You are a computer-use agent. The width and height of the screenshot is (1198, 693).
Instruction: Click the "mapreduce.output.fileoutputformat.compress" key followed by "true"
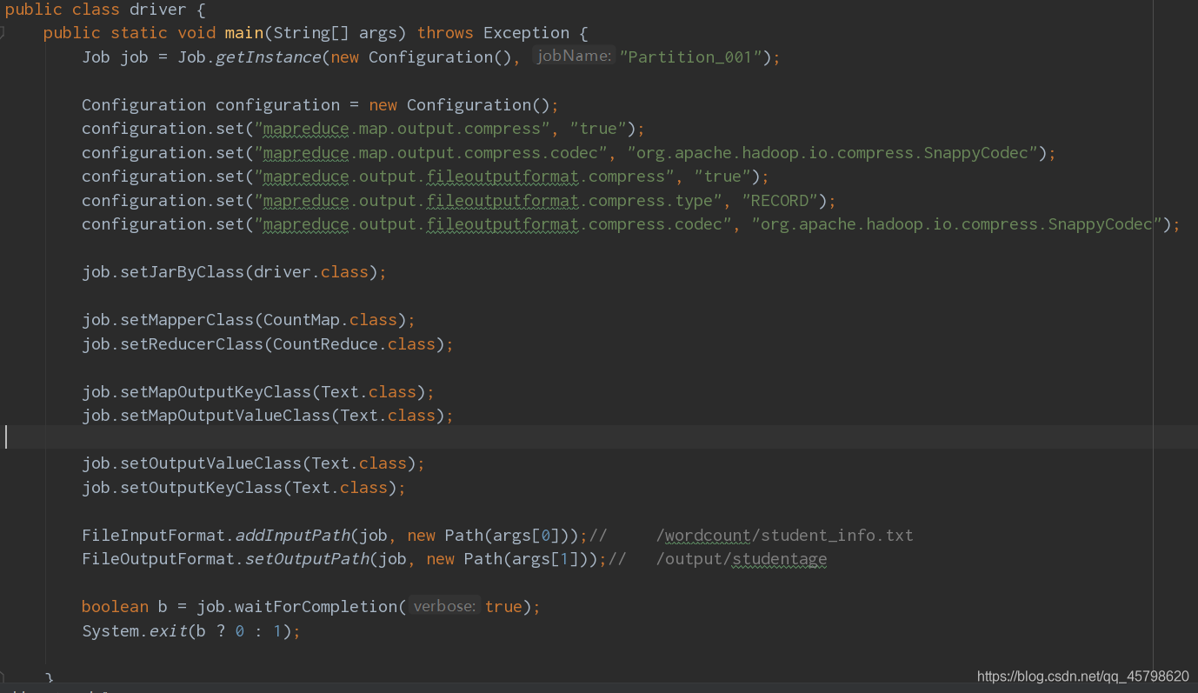click(x=464, y=177)
